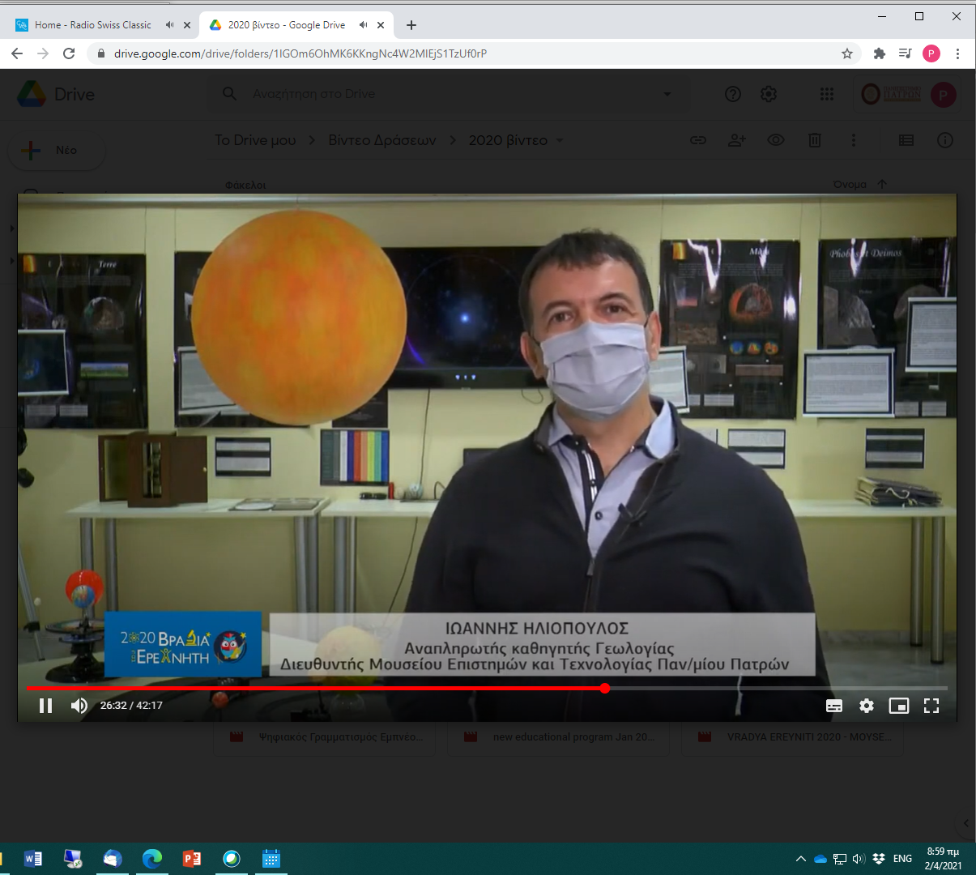976x875 pixels.
Task: Switch the ENG input language
Action: point(902,859)
